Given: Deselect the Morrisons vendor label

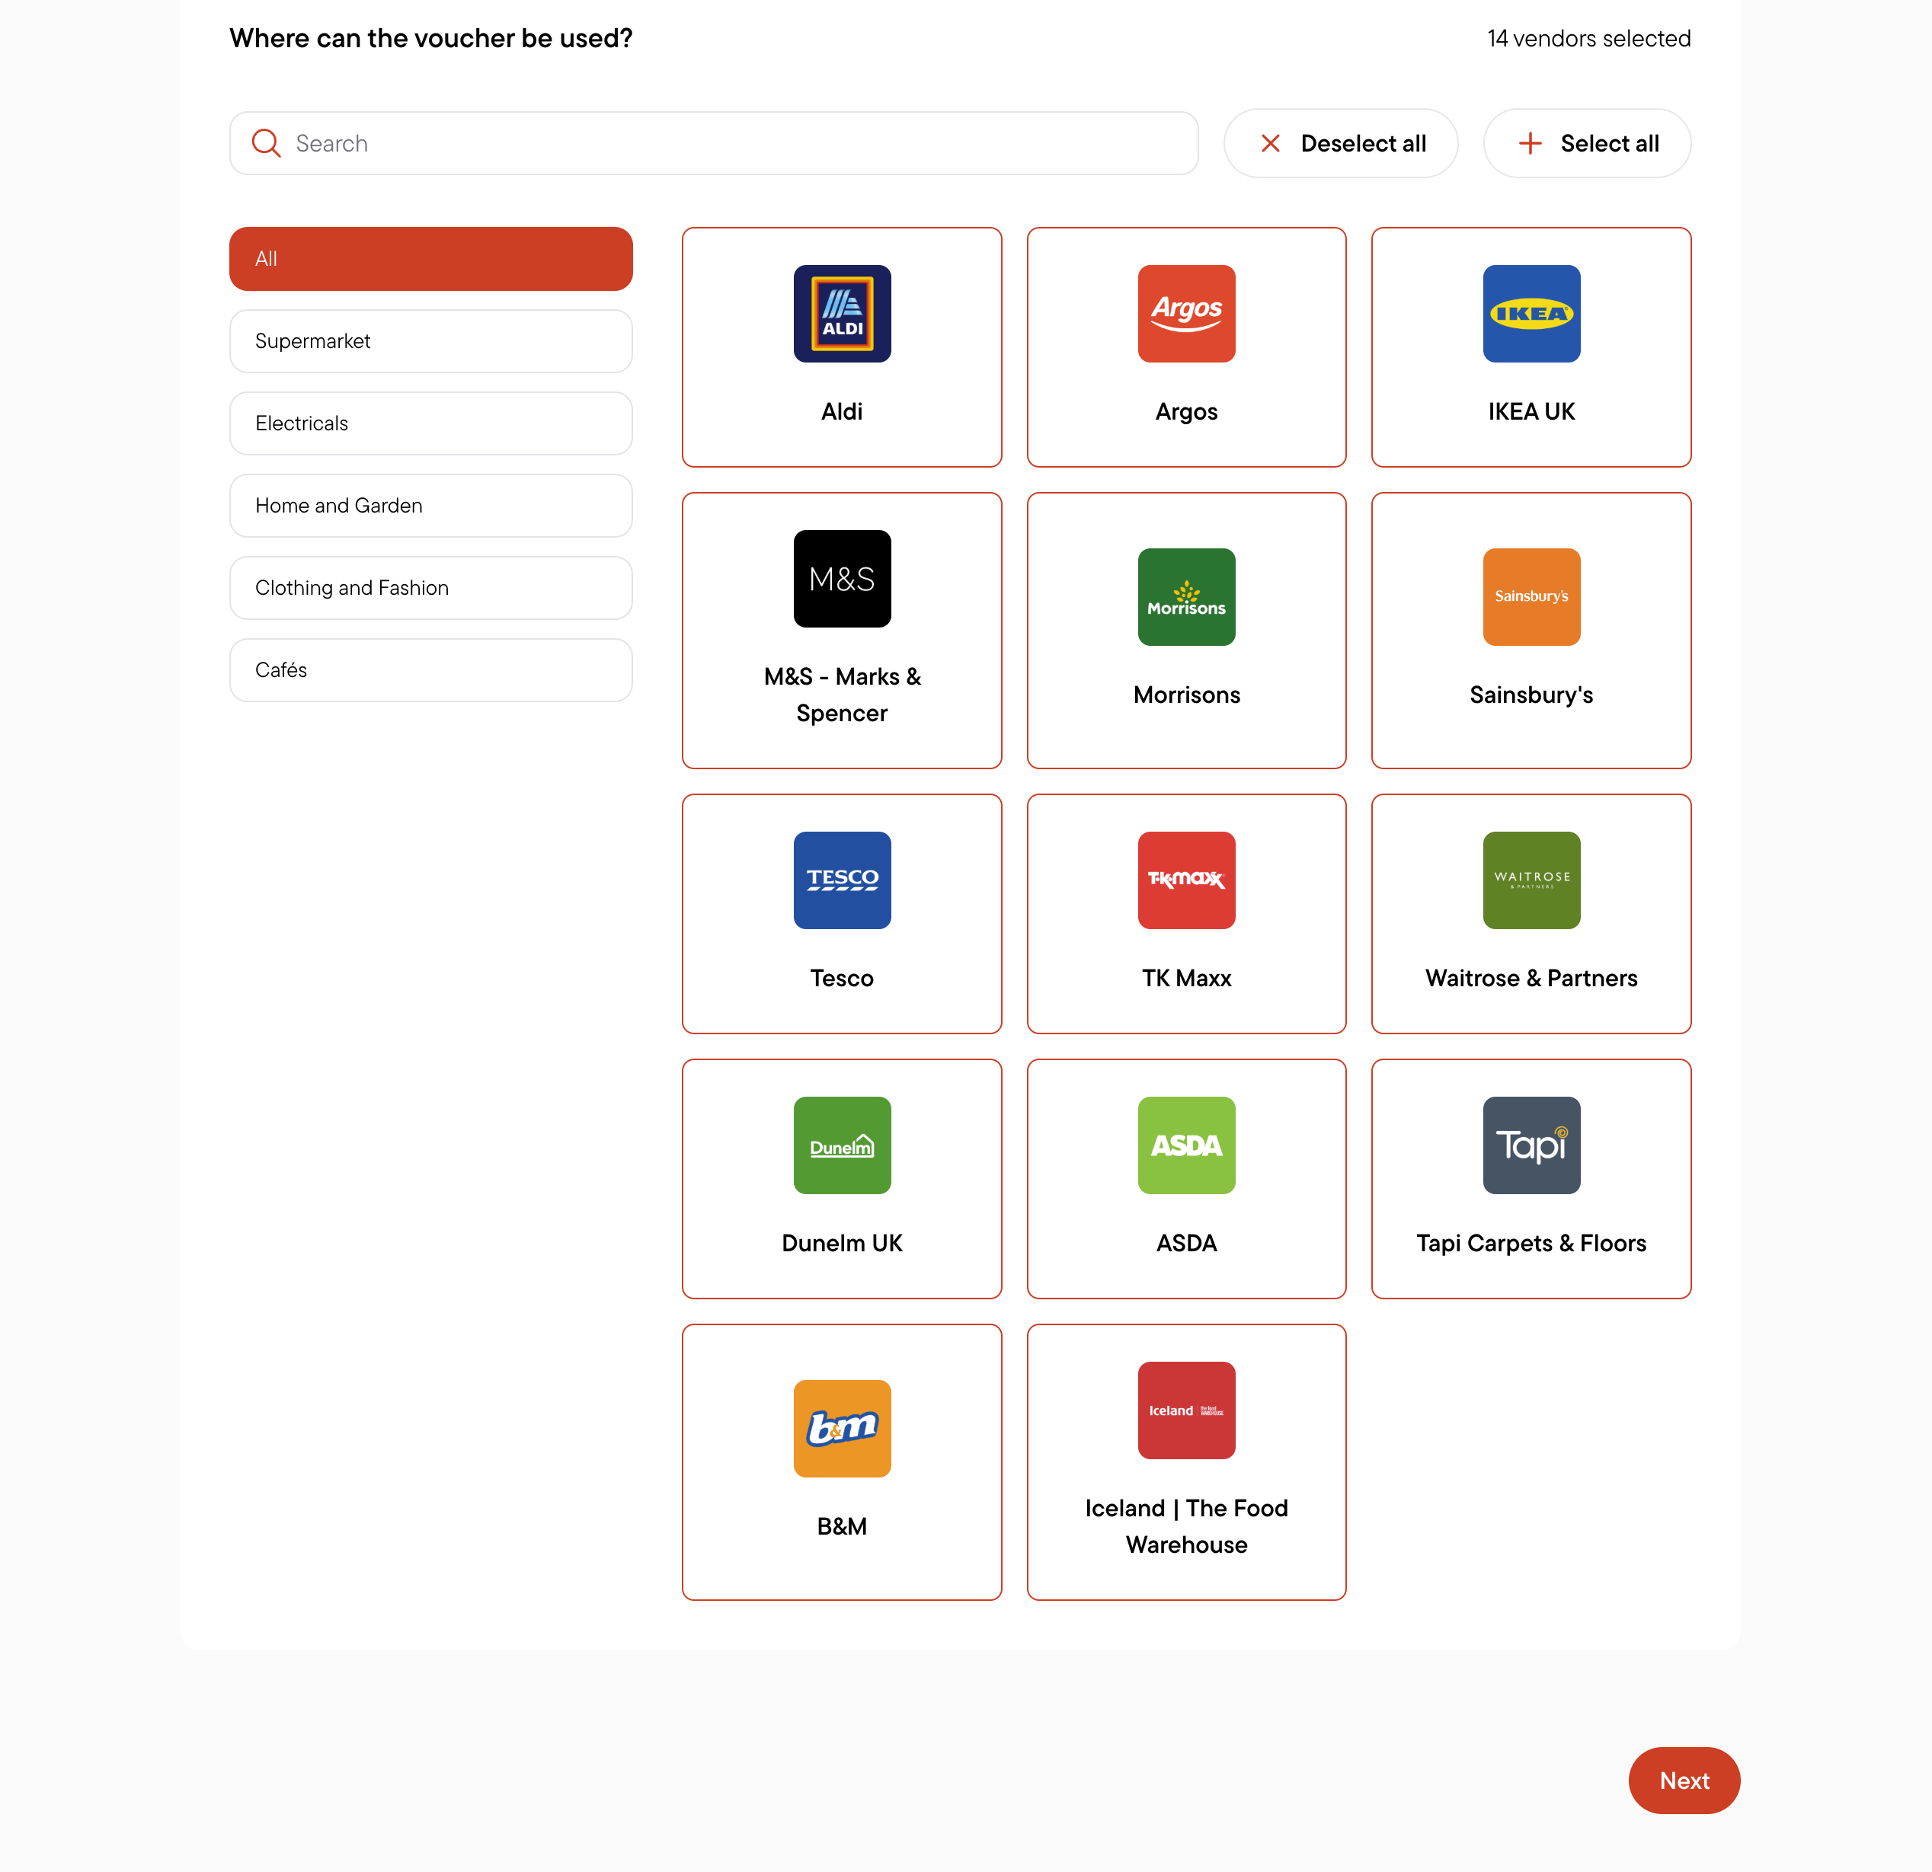Looking at the screenshot, I should [1186, 695].
